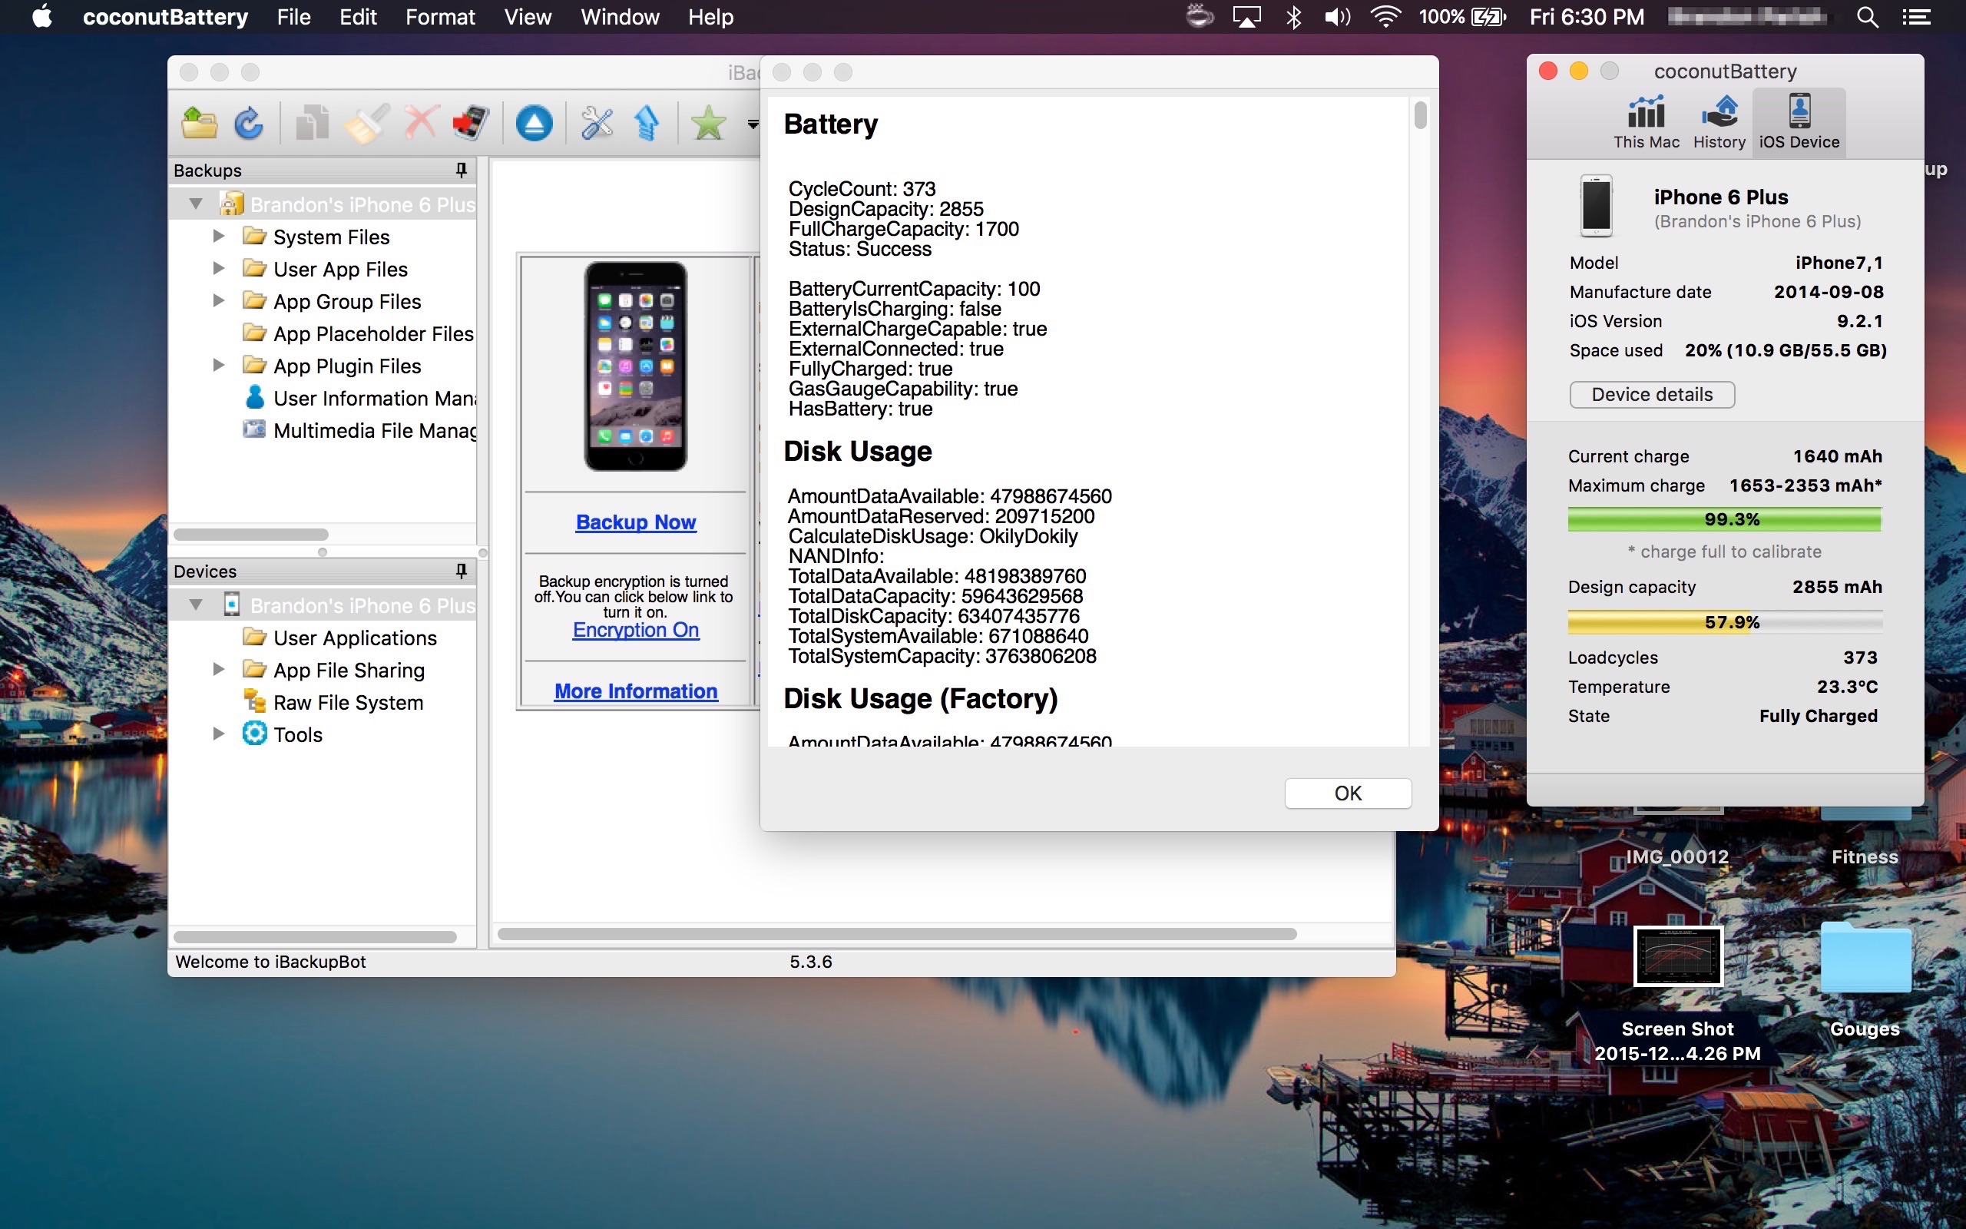Click the Backups panel horizontal scrollbar
Screen dimensions: 1966x1229
click(x=251, y=535)
